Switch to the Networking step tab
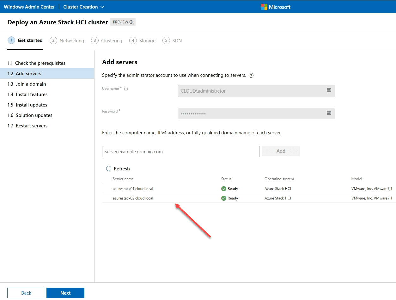The height and width of the screenshot is (300, 396). coord(67,41)
